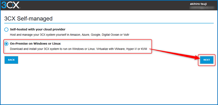Click 'Self-hosted with your cloud provider' label
Viewport: 218px width, 105px height.
(38, 29)
